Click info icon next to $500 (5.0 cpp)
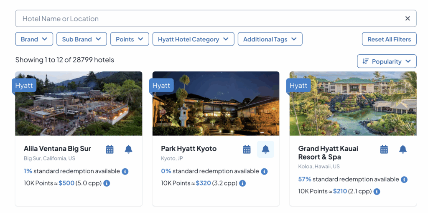 107,183
